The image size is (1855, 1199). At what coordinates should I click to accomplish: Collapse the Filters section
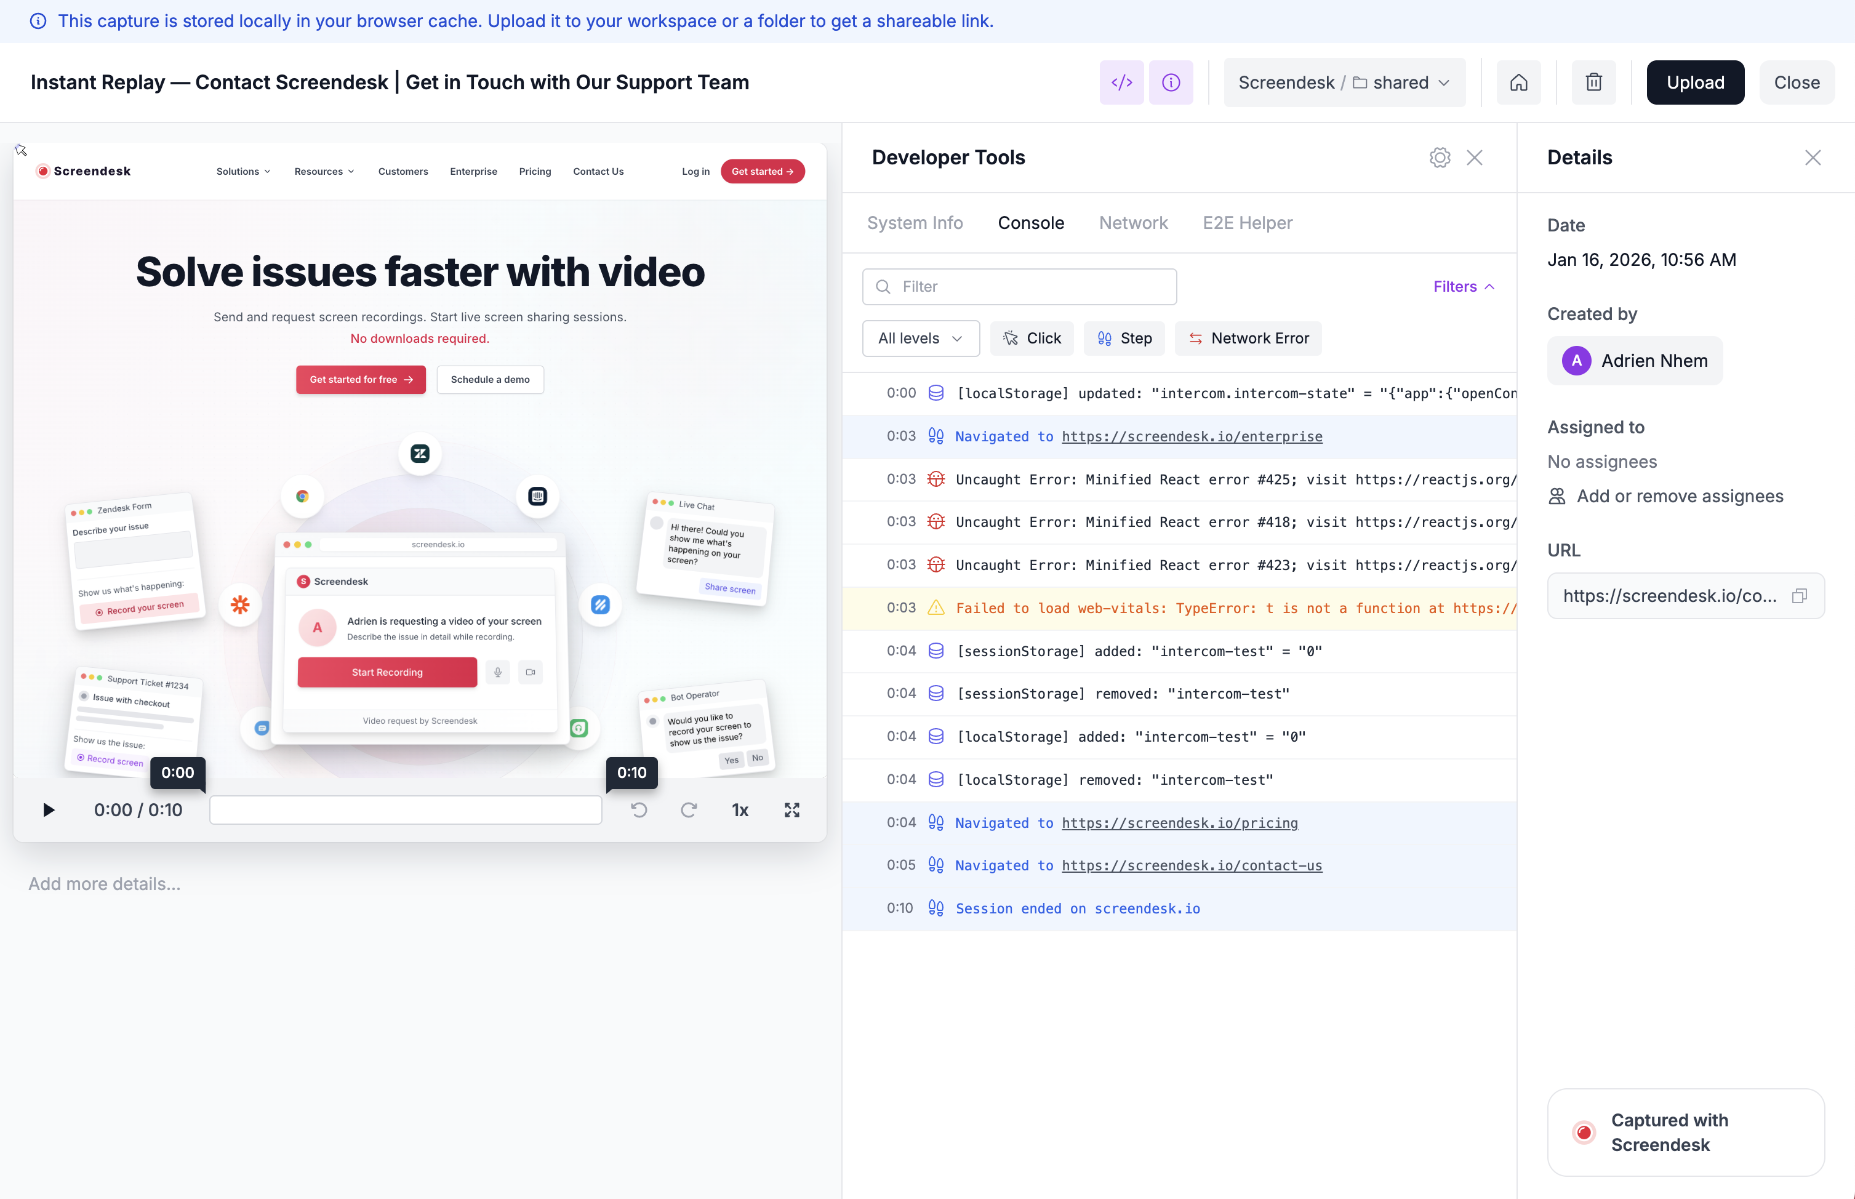[1464, 286]
